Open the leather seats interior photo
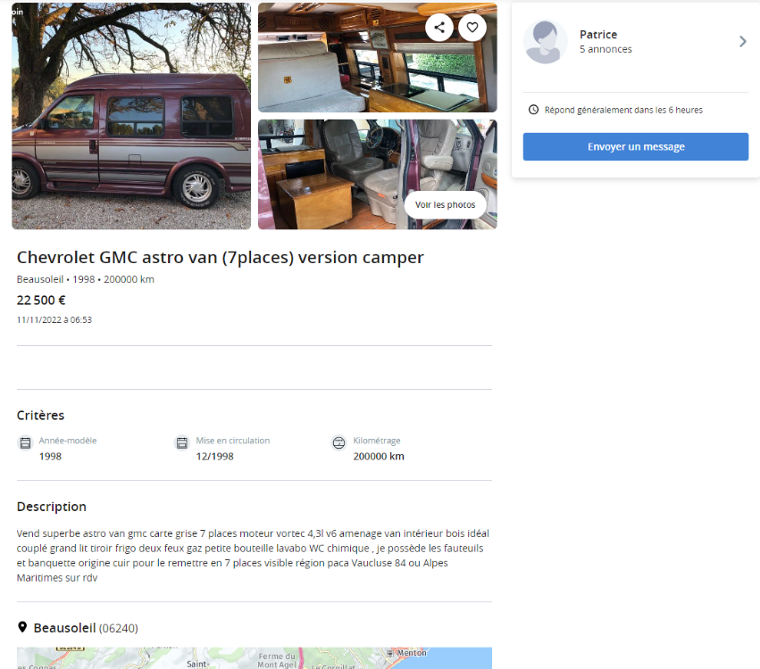 (x=378, y=174)
